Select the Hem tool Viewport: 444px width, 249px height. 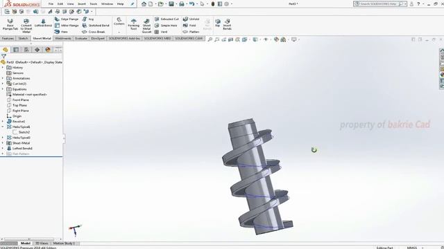(62, 32)
